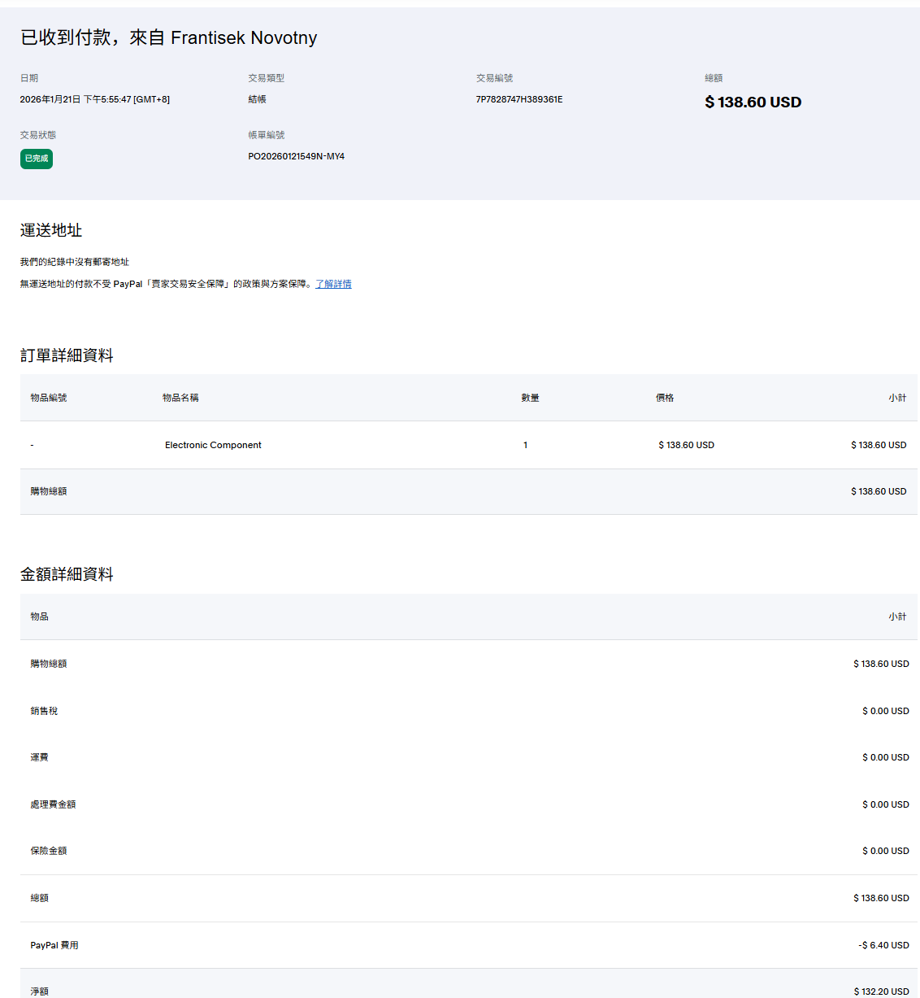Click the 結帳 transaction type value

click(257, 99)
